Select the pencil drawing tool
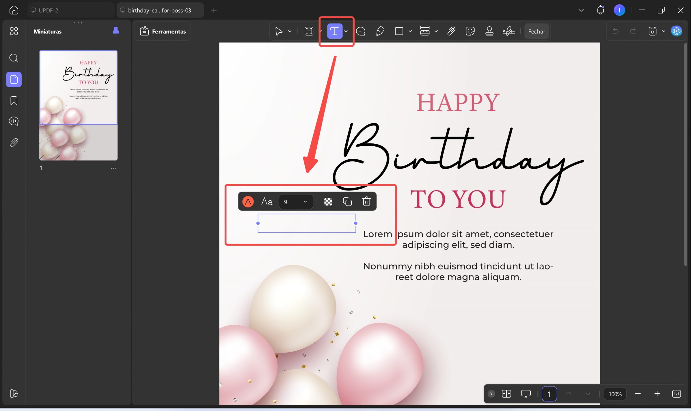The image size is (691, 411). (380, 31)
